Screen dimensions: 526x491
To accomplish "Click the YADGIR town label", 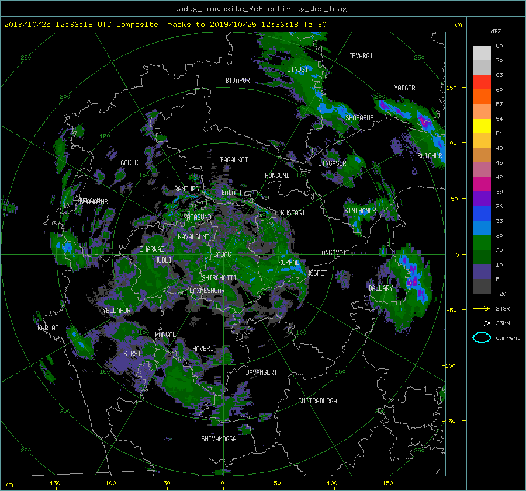I will pyautogui.click(x=404, y=88).
